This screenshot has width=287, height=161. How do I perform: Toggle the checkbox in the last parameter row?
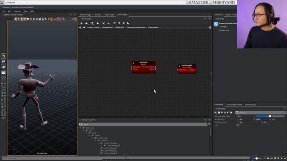click(238, 125)
